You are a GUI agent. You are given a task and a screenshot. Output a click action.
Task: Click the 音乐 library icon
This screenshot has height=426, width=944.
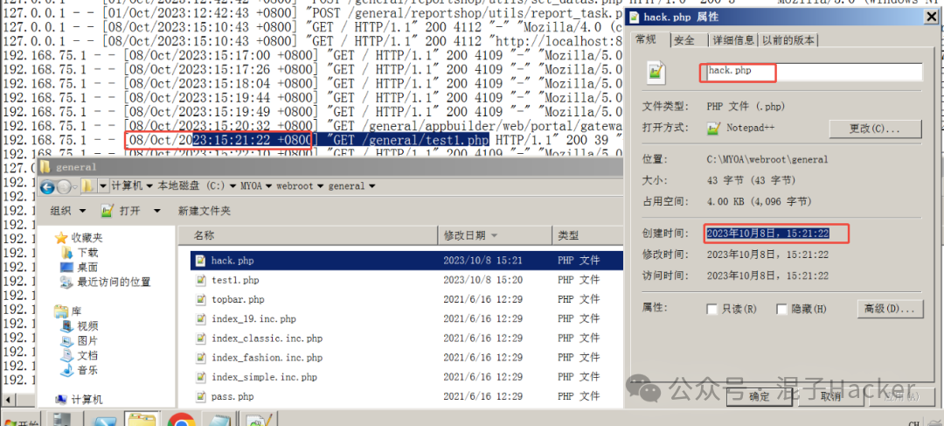tap(67, 370)
